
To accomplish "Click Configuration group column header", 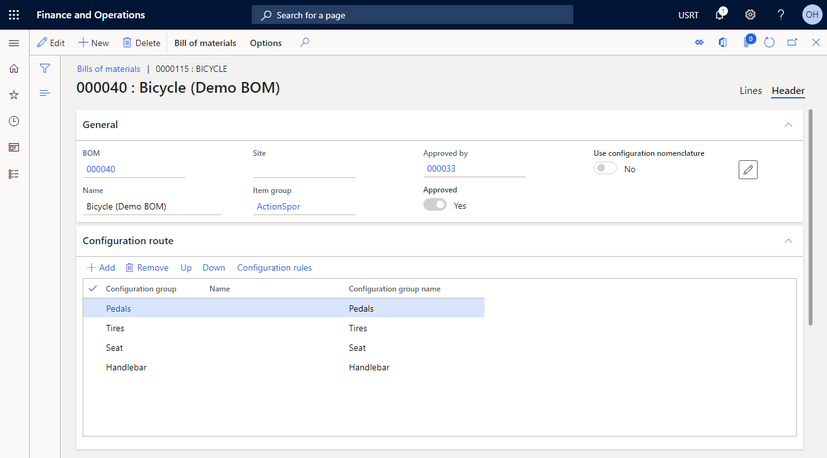I will coord(141,289).
